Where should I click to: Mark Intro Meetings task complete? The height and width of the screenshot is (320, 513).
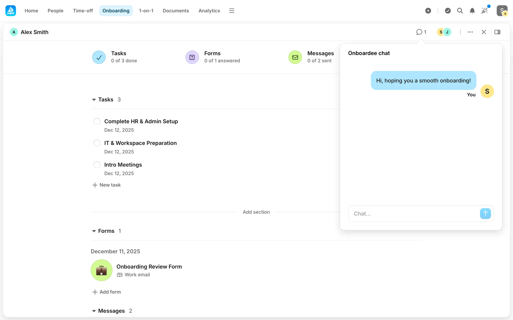coord(97,165)
